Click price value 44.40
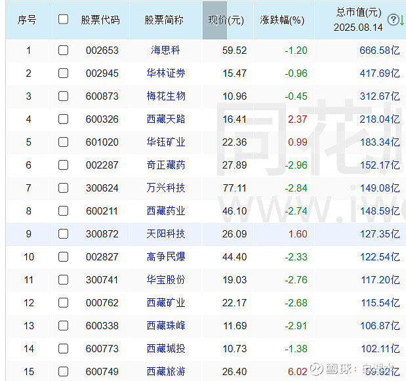The width and height of the screenshot is (406, 381). point(234,257)
